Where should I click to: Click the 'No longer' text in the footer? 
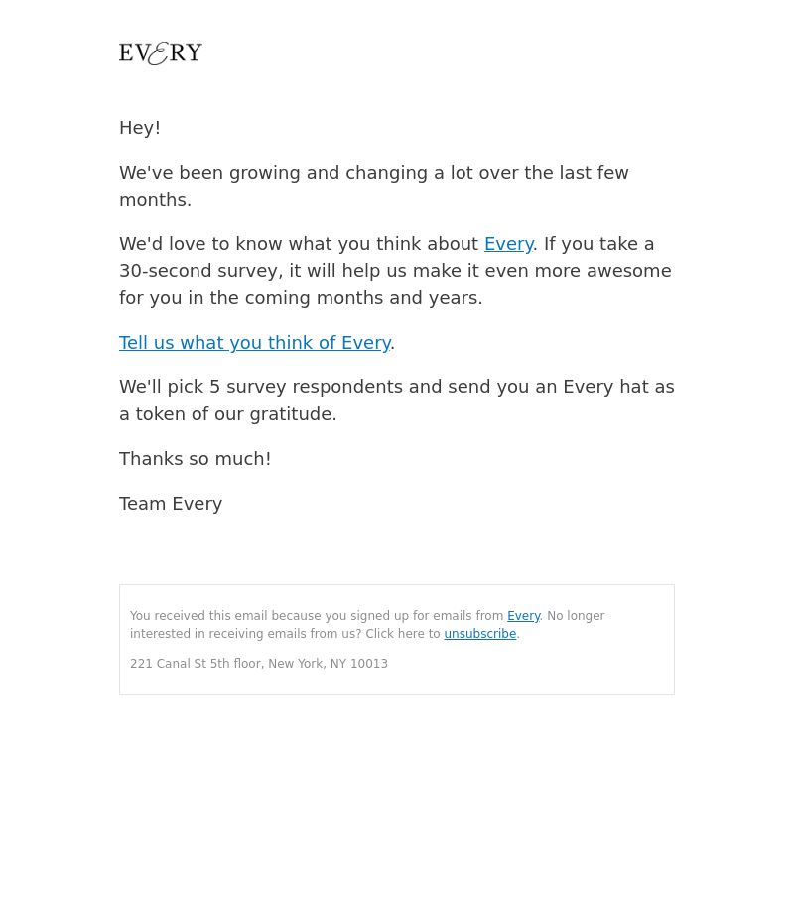(x=576, y=616)
